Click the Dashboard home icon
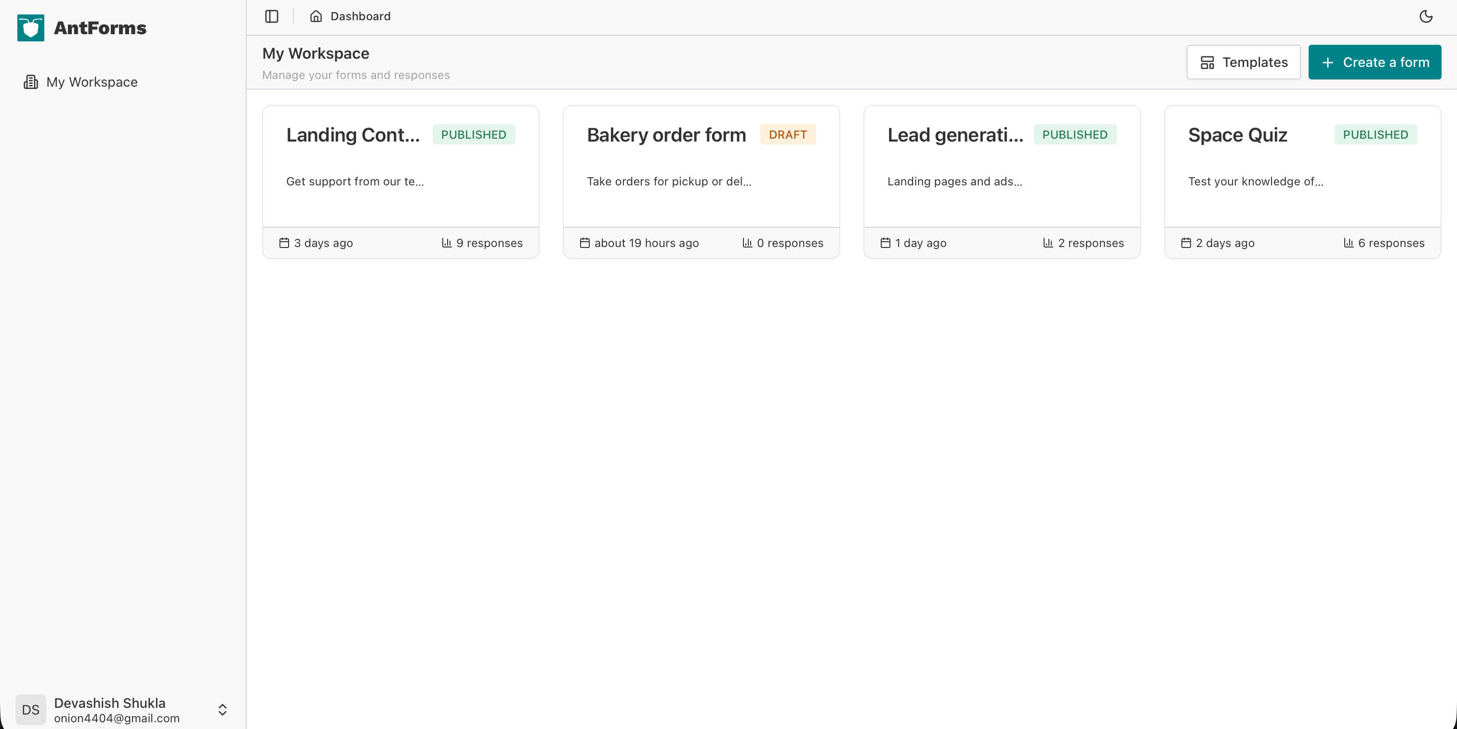 click(x=316, y=16)
